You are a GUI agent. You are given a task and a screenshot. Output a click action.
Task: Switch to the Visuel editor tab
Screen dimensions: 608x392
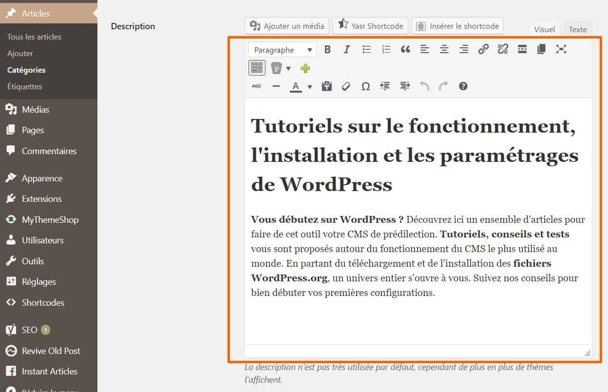pos(544,29)
